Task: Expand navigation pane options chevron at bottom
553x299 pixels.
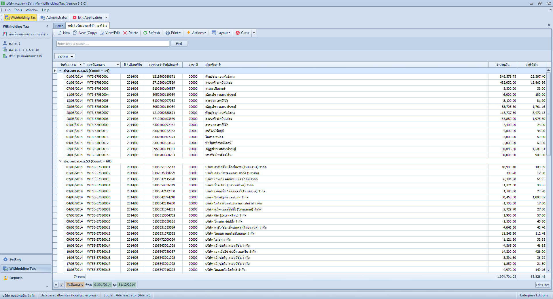Action: tap(47, 287)
